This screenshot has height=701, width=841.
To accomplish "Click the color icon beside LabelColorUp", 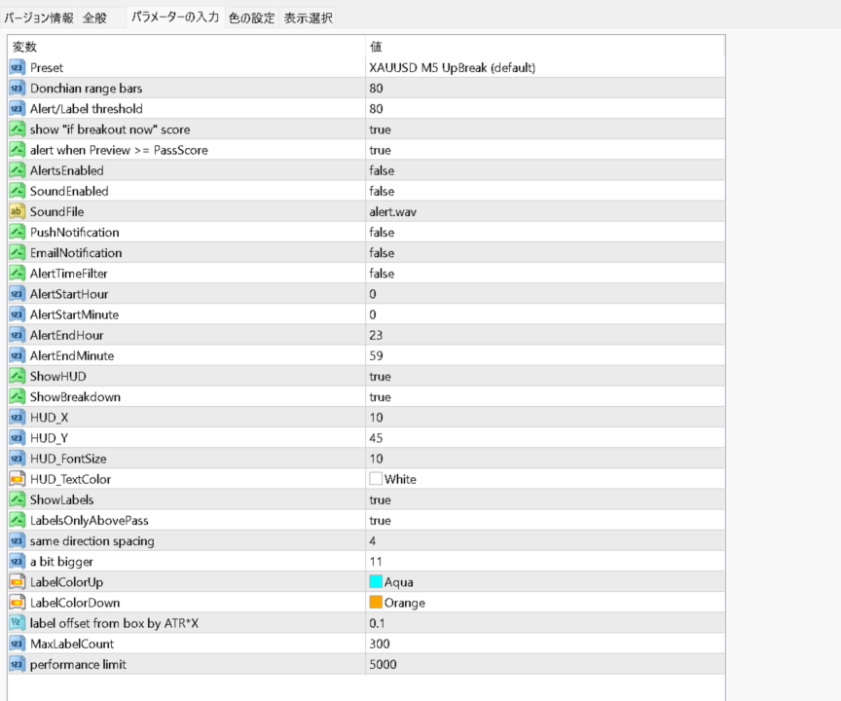I will (x=17, y=582).
